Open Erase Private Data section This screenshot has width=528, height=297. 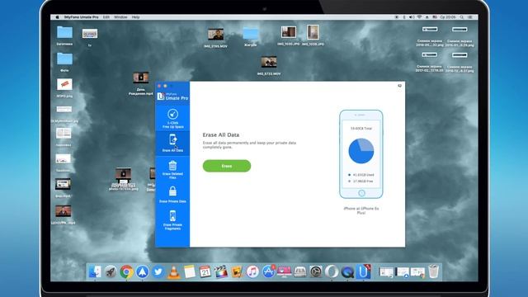pos(172,195)
